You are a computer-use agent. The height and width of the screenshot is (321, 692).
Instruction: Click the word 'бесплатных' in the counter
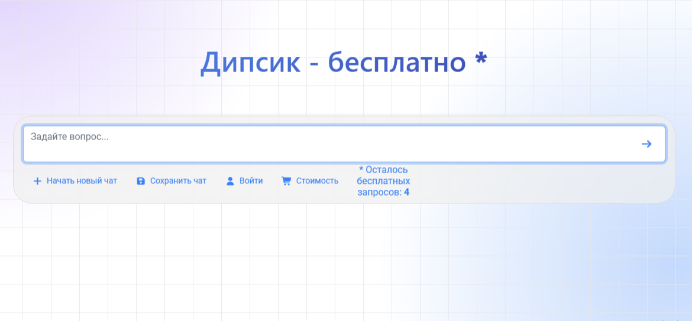383,181
